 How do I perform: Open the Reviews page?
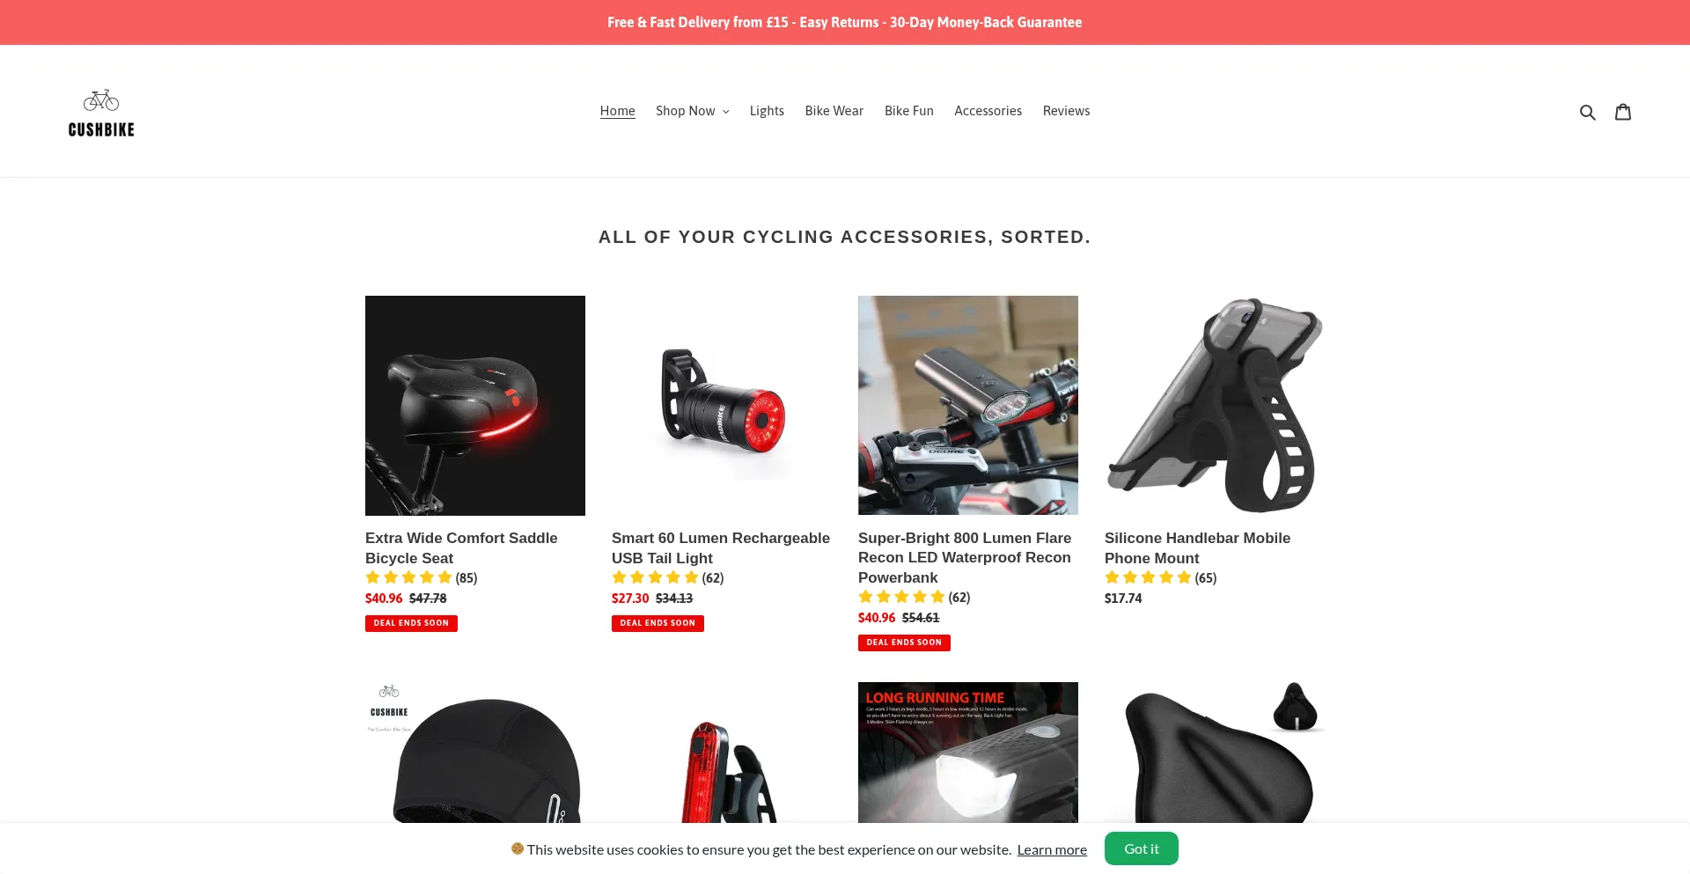(1066, 111)
